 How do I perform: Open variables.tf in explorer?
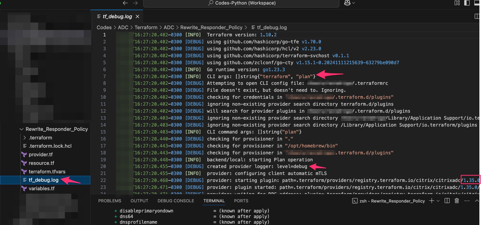click(x=42, y=189)
